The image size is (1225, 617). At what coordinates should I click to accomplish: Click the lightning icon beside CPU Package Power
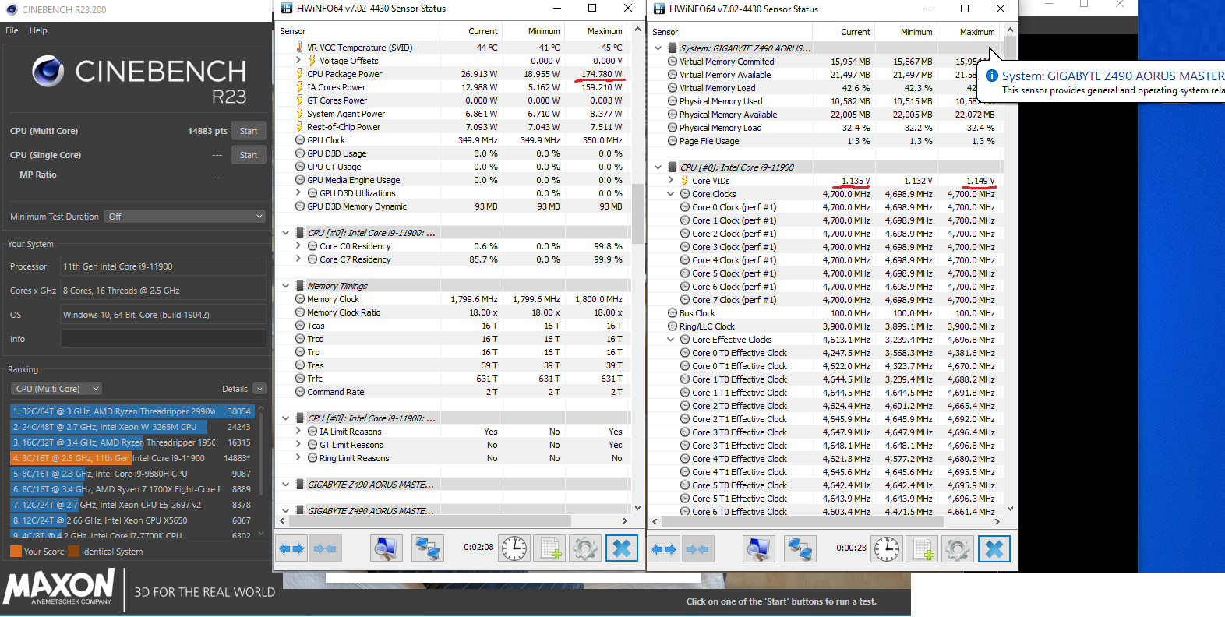coord(299,74)
